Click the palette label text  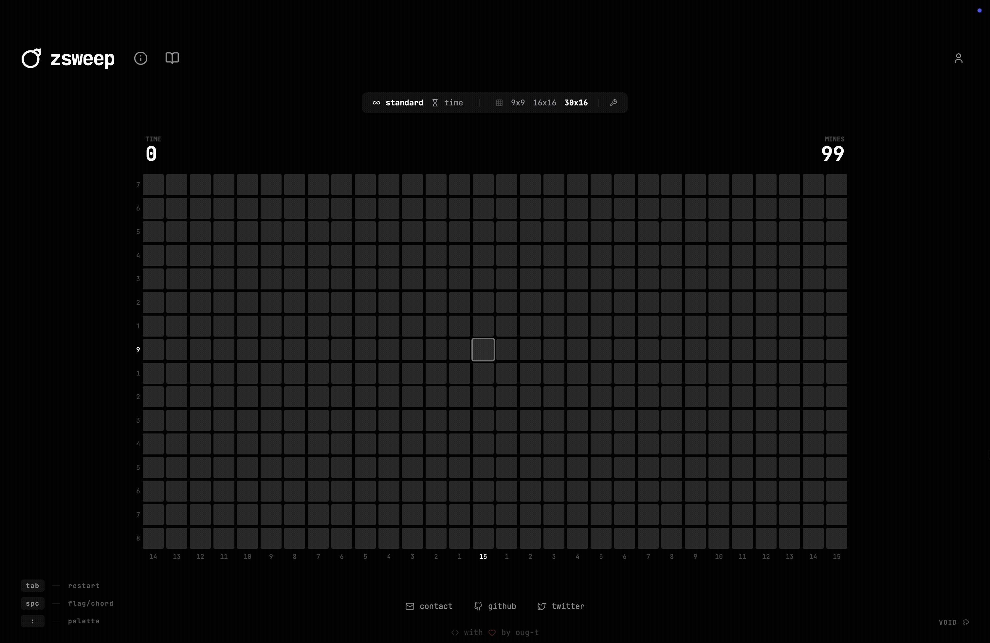pyautogui.click(x=83, y=621)
